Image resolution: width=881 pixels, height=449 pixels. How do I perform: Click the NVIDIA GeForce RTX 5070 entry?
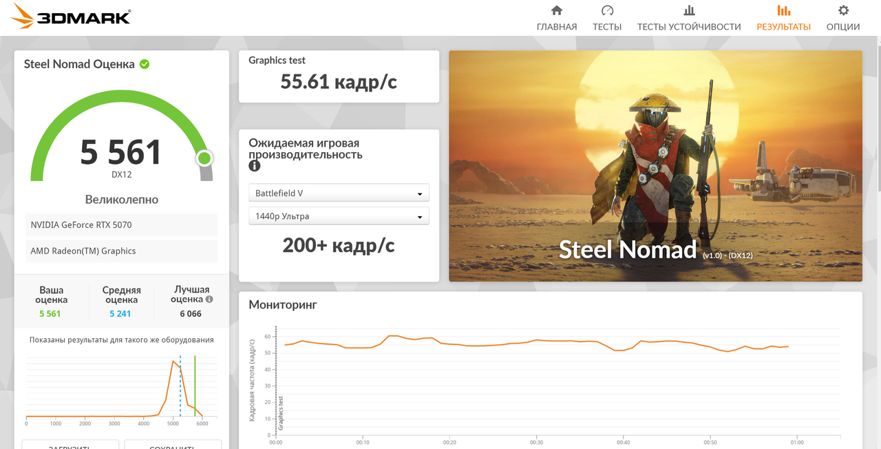[x=121, y=225]
